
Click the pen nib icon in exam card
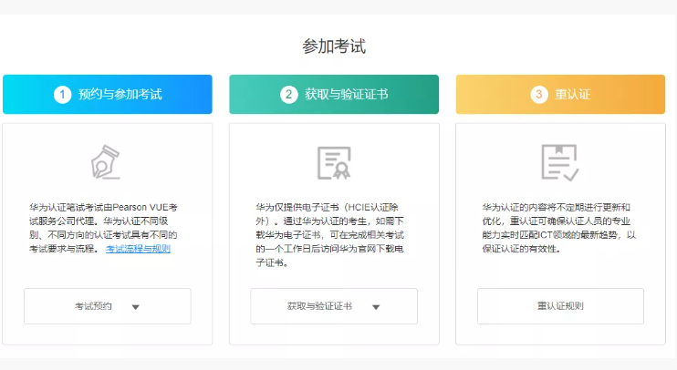click(x=105, y=162)
